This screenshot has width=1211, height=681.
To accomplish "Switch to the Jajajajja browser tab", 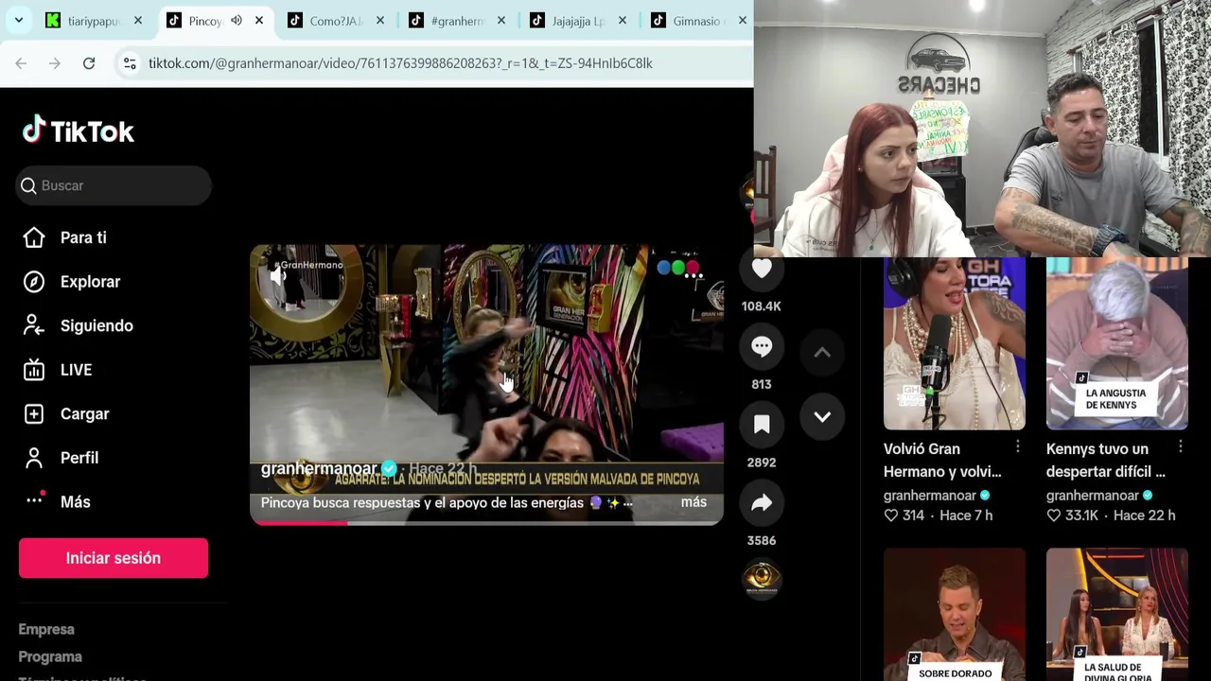I will 569,21.
